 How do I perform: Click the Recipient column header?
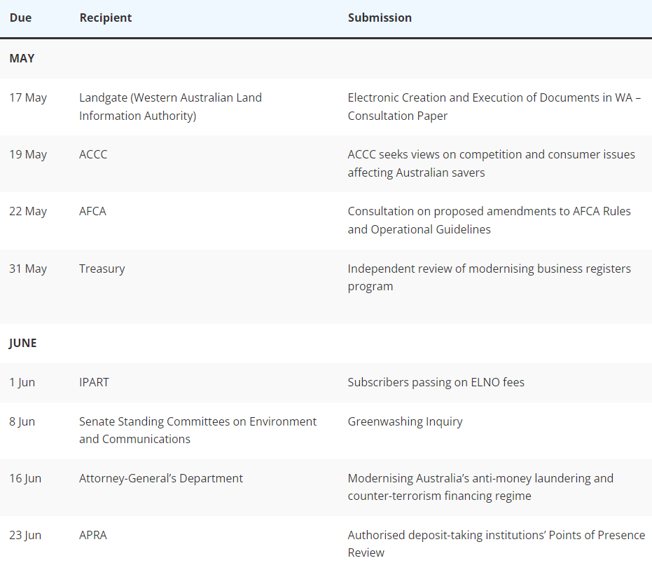pos(106,18)
